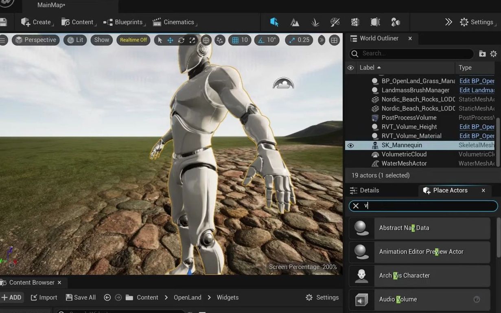This screenshot has height=313, width=501.
Task: Expand the Blueprints toolbar menu
Action: click(x=125, y=22)
